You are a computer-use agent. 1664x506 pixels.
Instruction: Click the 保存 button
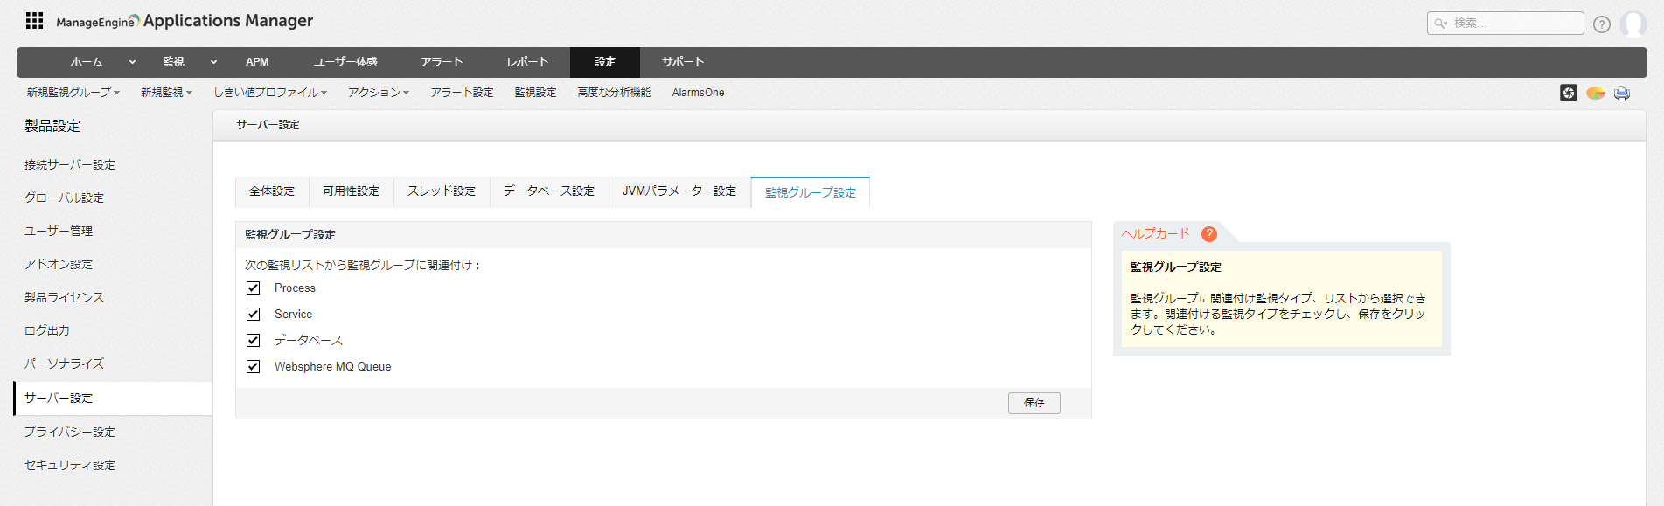(1034, 403)
